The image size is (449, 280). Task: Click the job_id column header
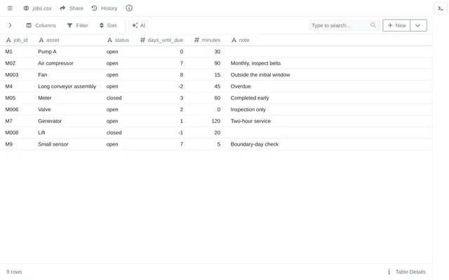(x=17, y=40)
